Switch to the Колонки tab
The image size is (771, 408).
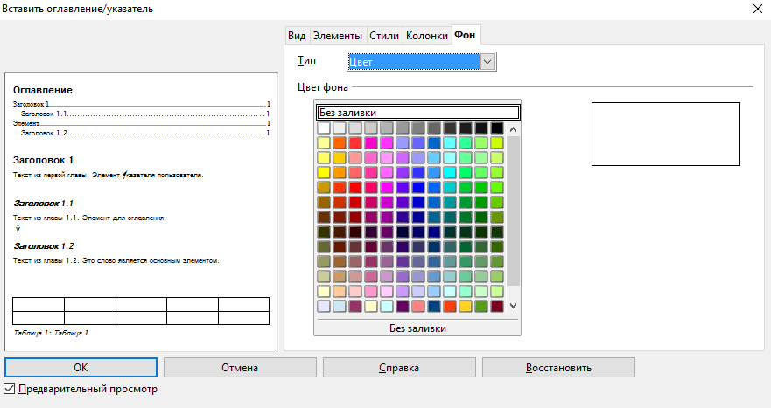(426, 36)
